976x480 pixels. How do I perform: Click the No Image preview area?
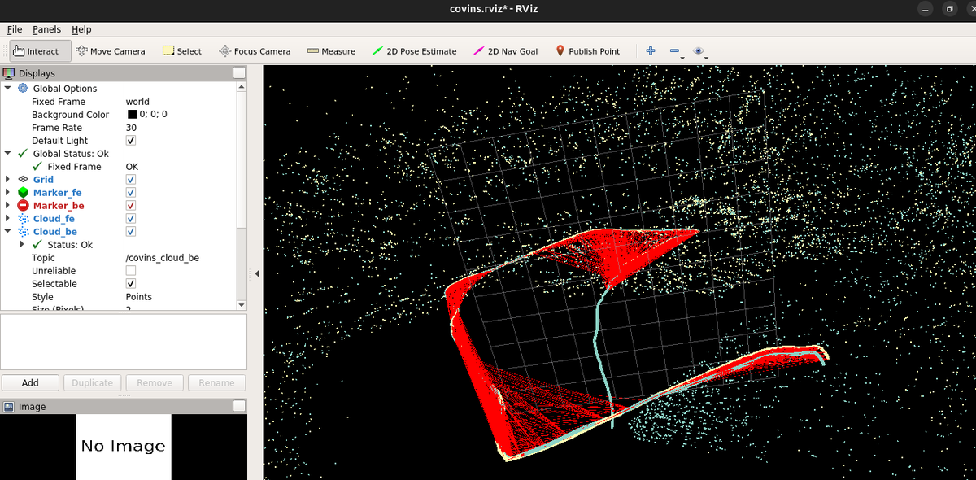tap(123, 446)
